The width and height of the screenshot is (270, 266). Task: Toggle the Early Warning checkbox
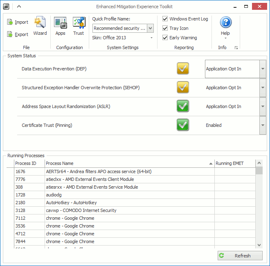click(x=165, y=37)
